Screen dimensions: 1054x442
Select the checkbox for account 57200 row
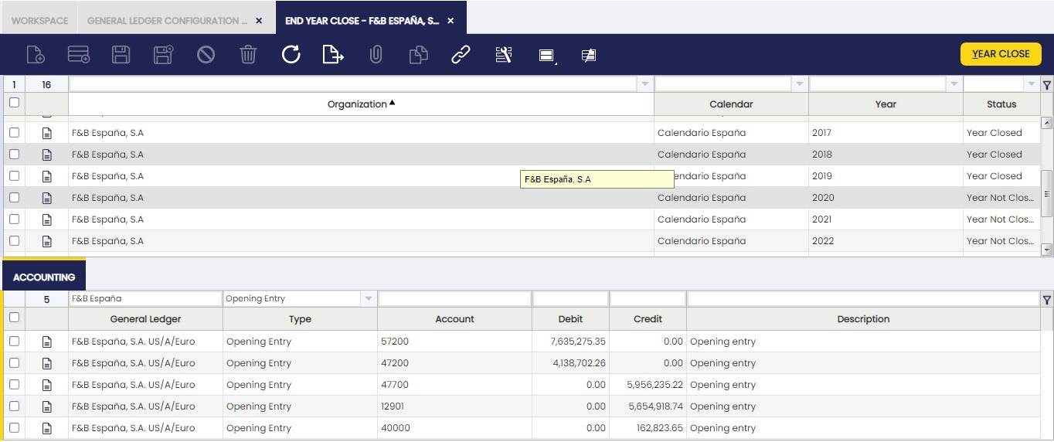click(14, 342)
